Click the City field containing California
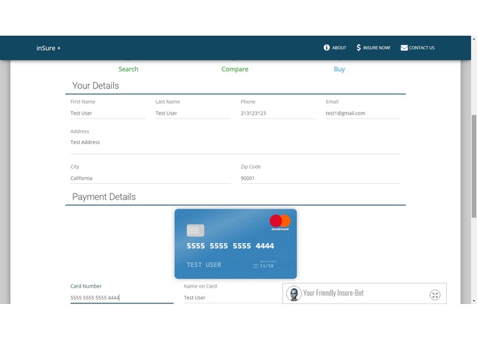Viewport: 477px width, 339px height. (150, 178)
